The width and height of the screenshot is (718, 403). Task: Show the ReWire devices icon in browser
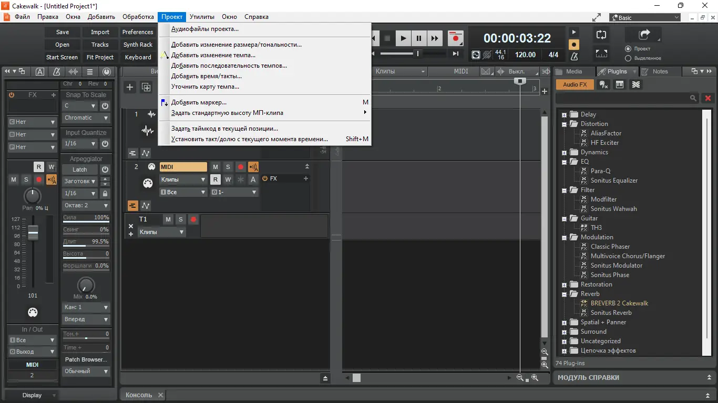[636, 84]
